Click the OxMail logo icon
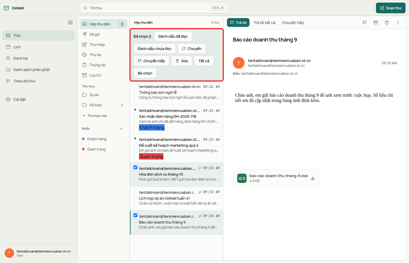This screenshot has height=263, width=409. 6,8
